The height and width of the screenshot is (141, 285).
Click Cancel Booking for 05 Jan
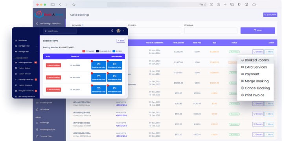point(53,65)
